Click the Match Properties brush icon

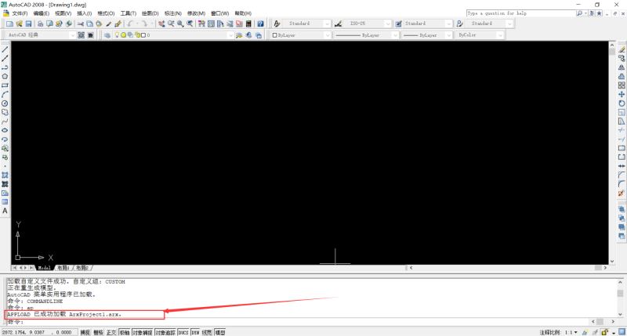[x=108, y=24]
